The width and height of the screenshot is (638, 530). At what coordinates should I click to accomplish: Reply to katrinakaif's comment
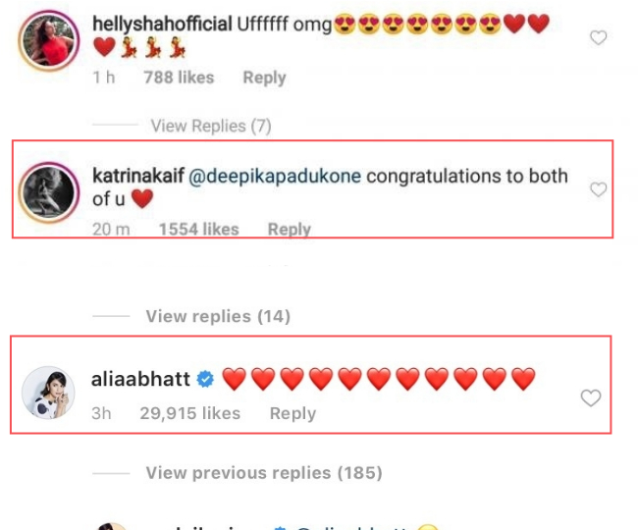click(289, 229)
